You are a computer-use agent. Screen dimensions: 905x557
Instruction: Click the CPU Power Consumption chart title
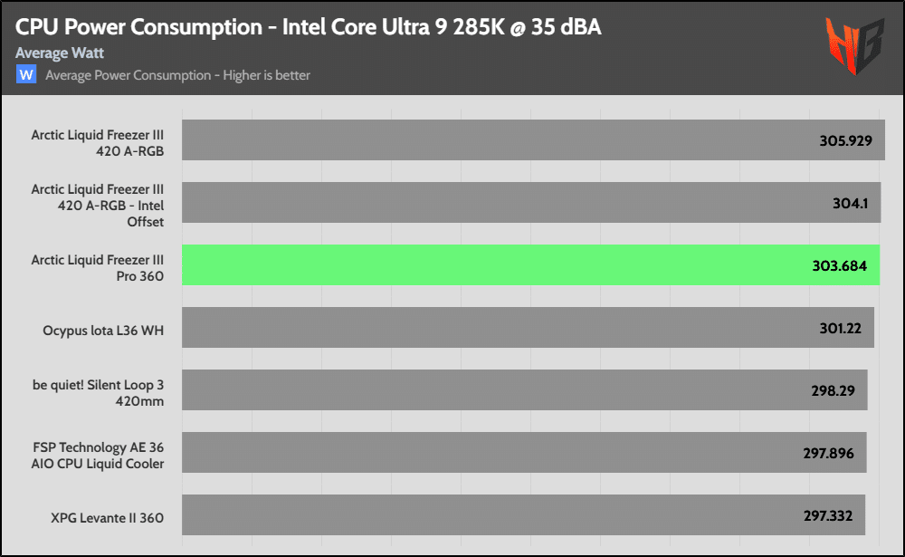click(309, 27)
